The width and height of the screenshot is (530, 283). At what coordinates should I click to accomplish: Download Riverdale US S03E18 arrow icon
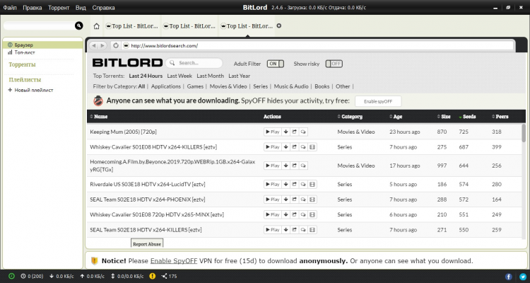(x=286, y=184)
